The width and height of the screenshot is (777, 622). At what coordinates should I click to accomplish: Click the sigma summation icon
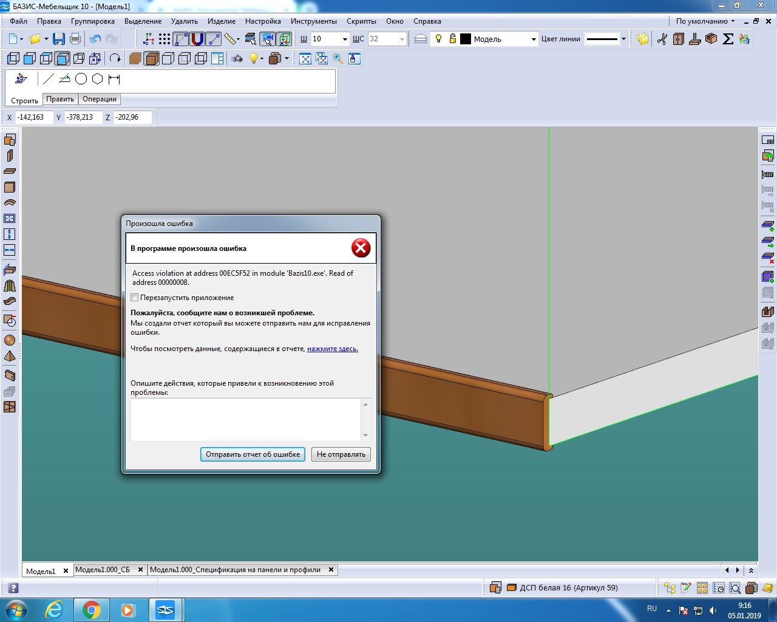click(728, 39)
